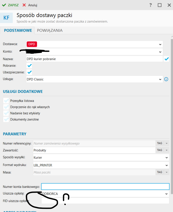The height and width of the screenshot is (212, 173).
Task: Click the Numer konta bankowego field
Action: click(x=105, y=187)
